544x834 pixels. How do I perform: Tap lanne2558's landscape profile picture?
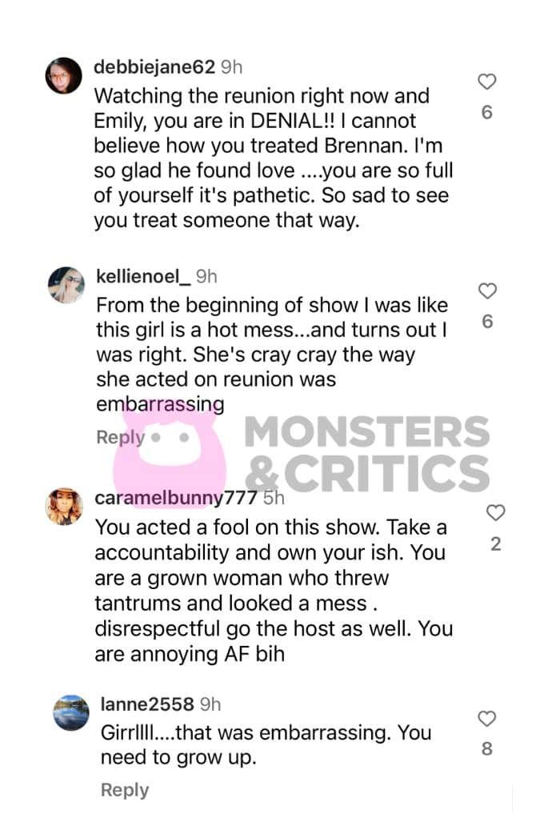[x=70, y=712]
